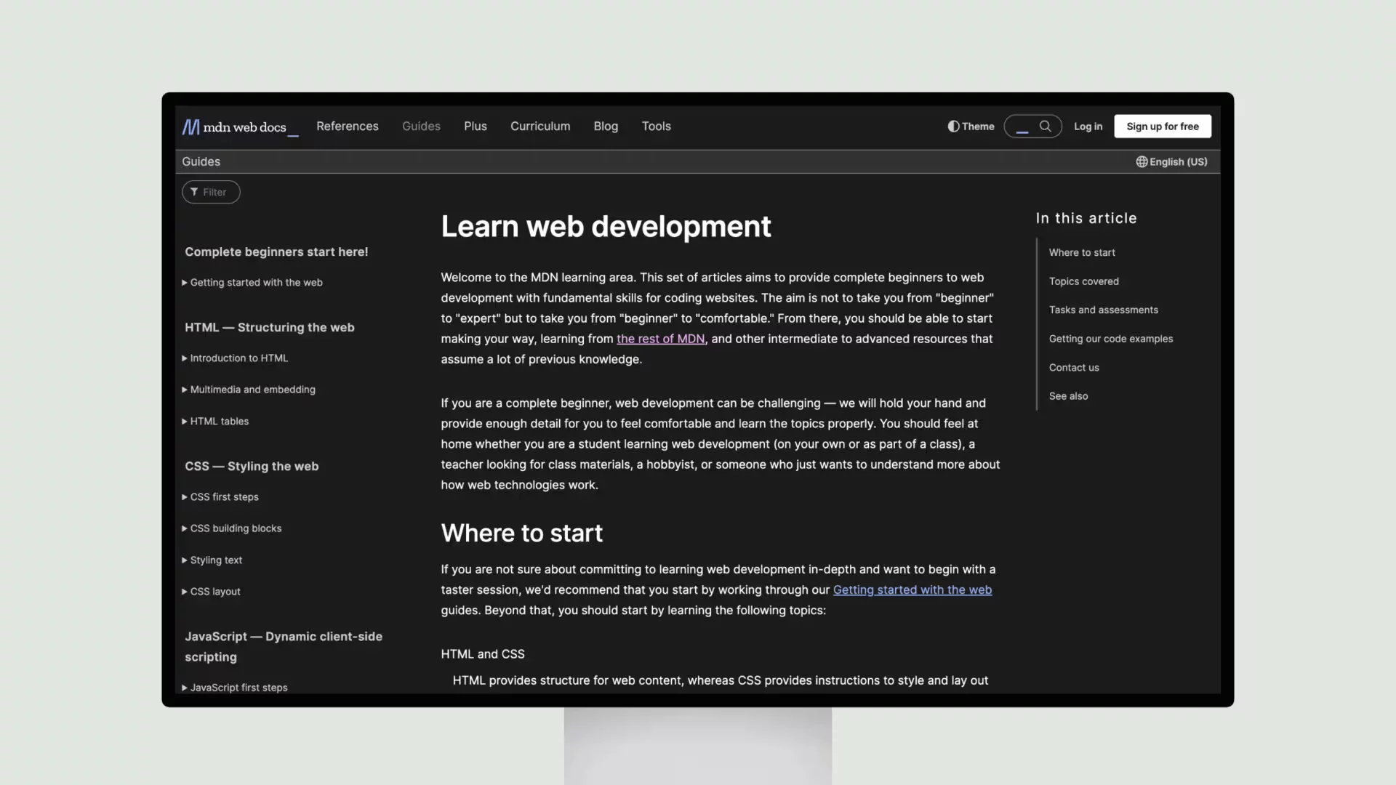This screenshot has height=785, width=1396.
Task: Select the References menu item
Action: [347, 126]
